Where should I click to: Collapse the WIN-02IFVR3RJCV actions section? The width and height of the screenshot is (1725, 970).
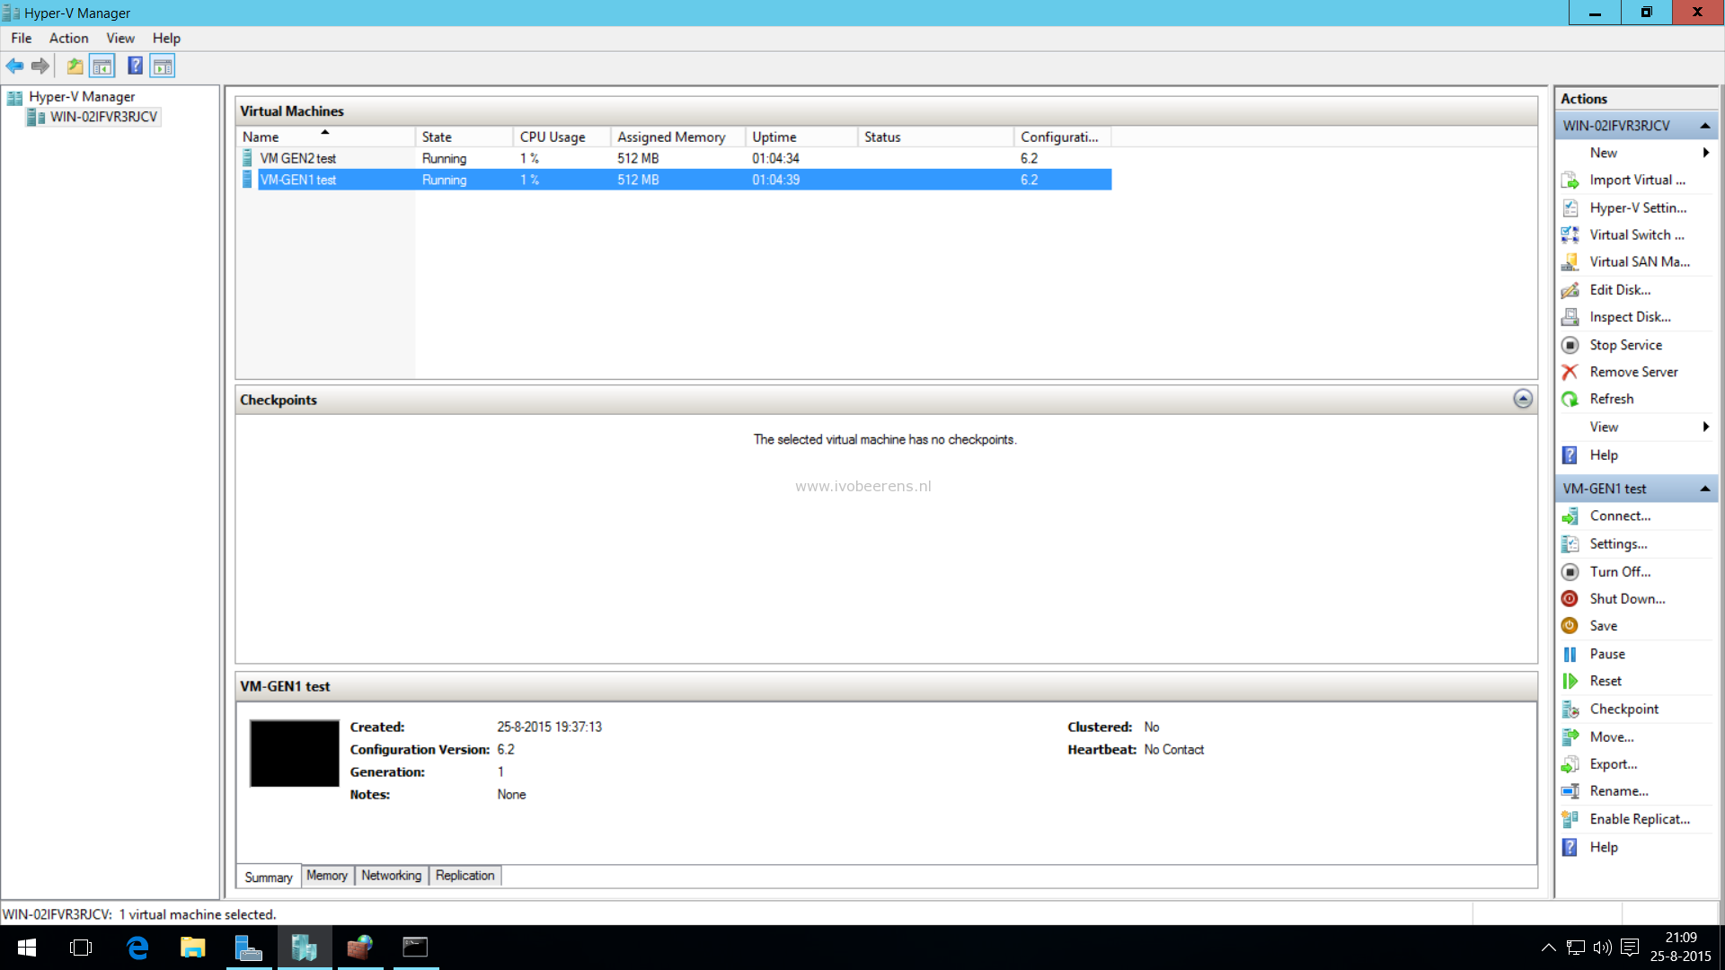point(1704,126)
